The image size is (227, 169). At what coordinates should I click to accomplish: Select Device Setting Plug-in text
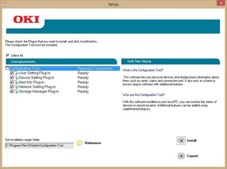click(36, 78)
